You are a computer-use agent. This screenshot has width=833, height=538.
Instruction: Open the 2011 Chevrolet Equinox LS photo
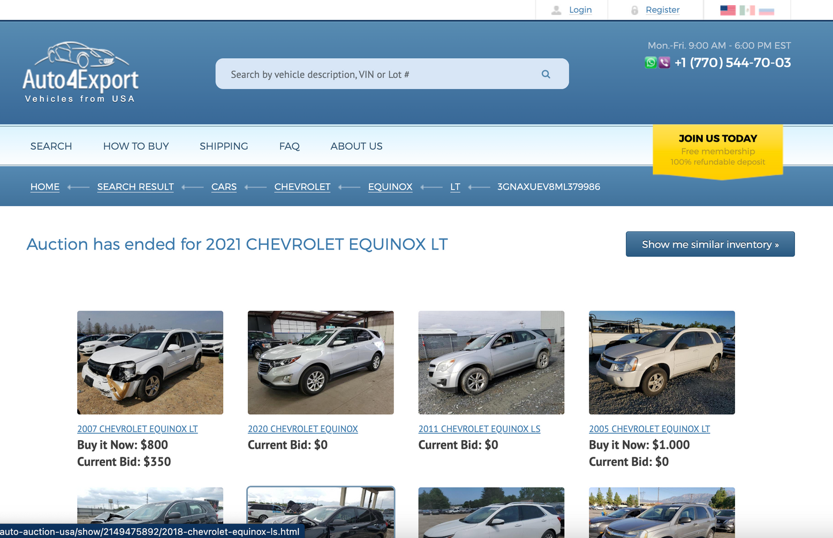point(491,362)
